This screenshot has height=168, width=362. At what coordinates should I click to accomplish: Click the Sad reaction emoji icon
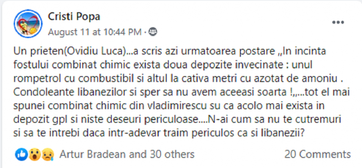(47, 154)
